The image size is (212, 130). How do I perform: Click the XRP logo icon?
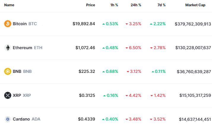click(8, 95)
